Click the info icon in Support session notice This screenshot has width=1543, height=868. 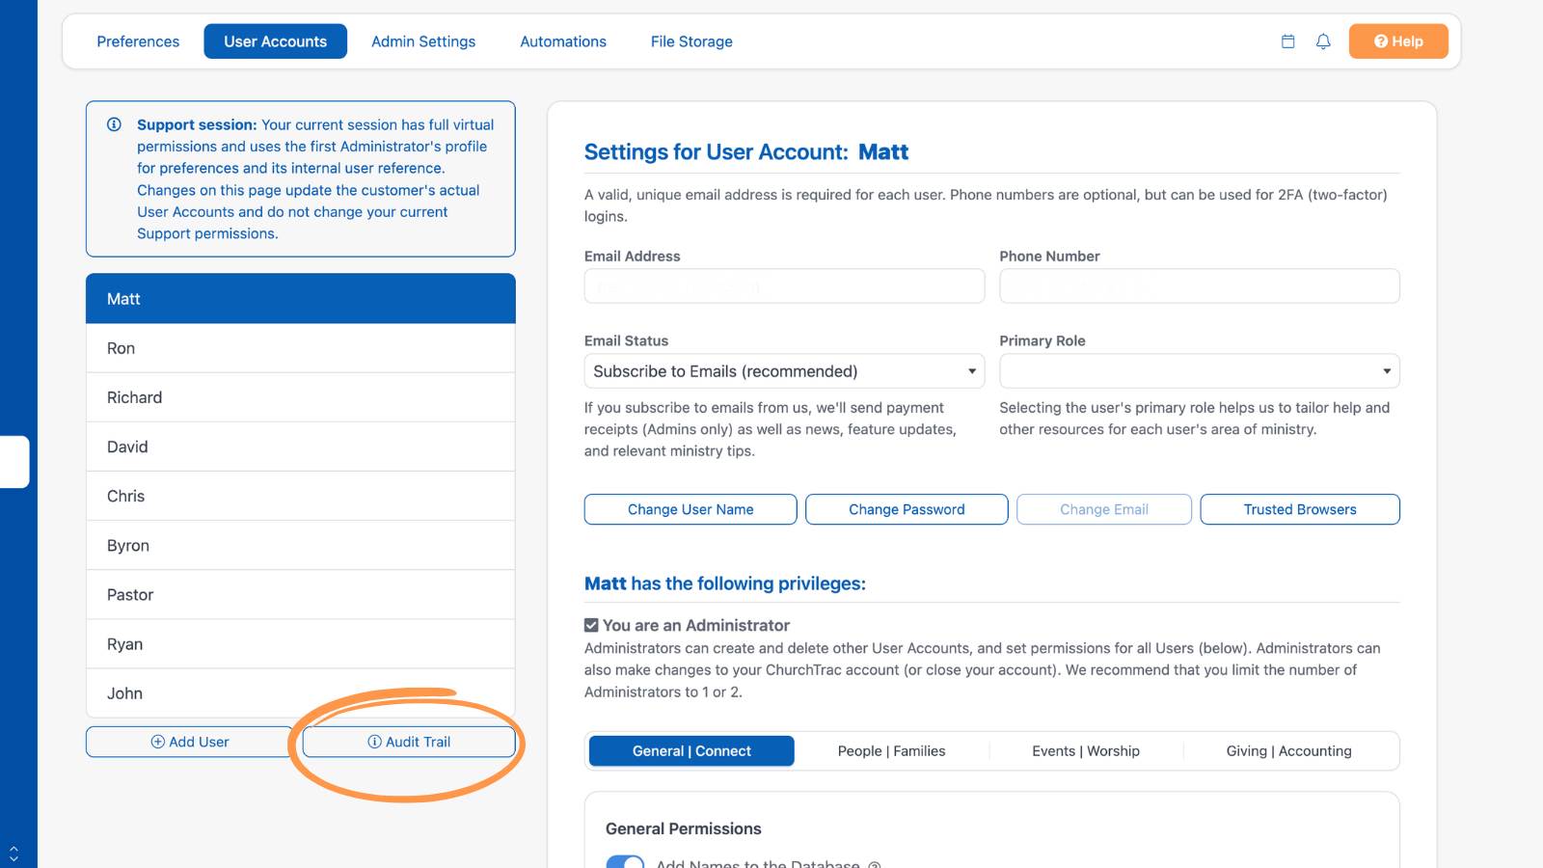[114, 124]
